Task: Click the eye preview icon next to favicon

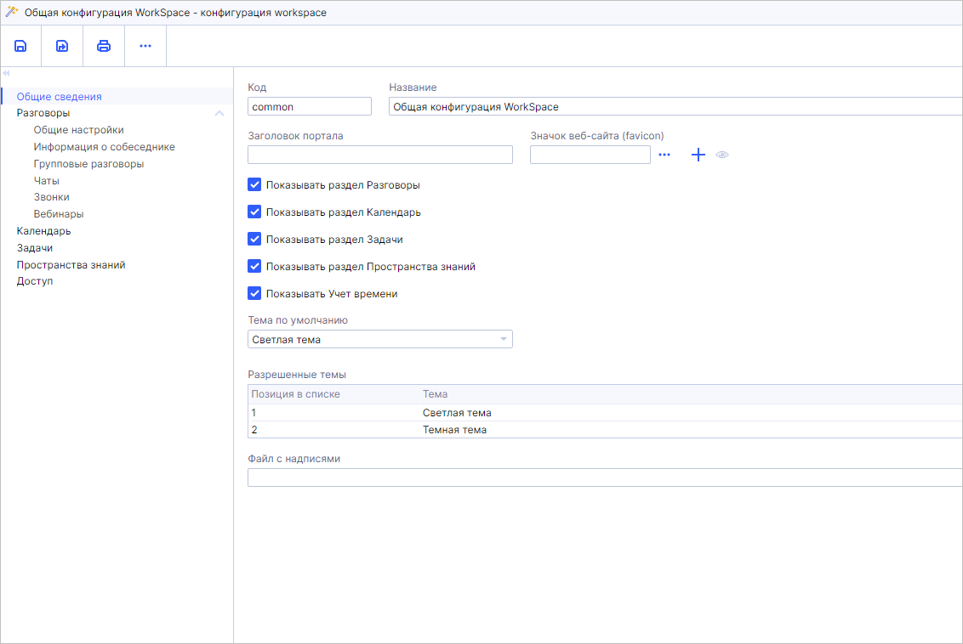Action: pos(722,155)
